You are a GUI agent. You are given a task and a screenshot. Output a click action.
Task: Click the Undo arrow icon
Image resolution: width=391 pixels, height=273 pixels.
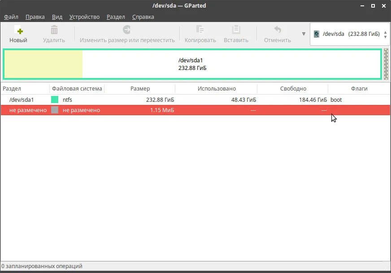pyautogui.click(x=277, y=30)
